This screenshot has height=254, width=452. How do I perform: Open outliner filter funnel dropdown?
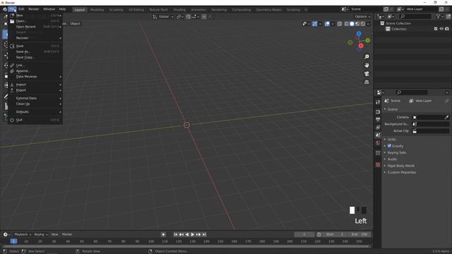coord(439,17)
